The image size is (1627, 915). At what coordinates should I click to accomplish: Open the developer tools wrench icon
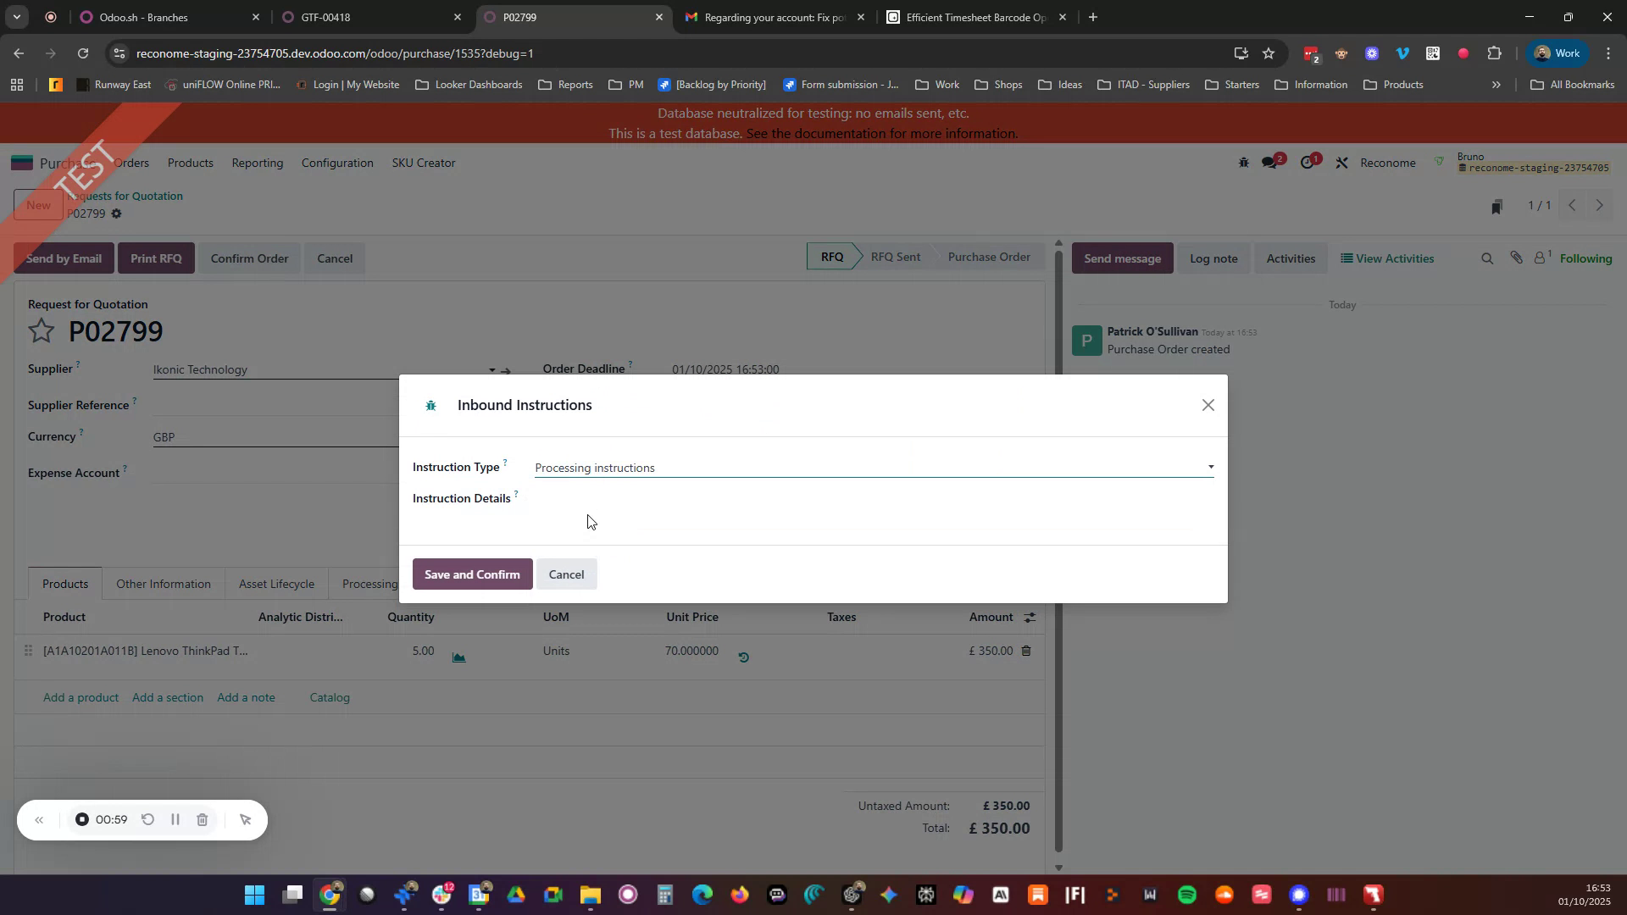[1341, 162]
